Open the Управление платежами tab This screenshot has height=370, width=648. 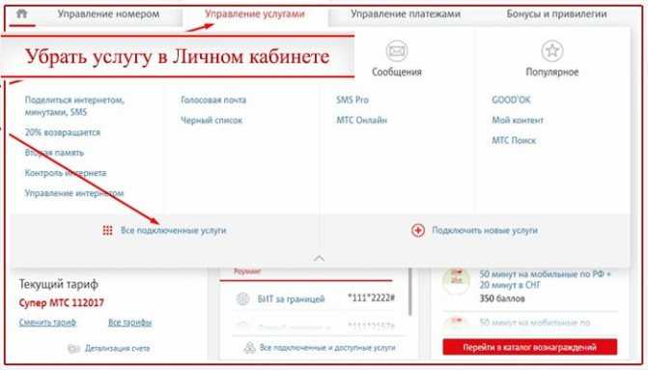(406, 14)
